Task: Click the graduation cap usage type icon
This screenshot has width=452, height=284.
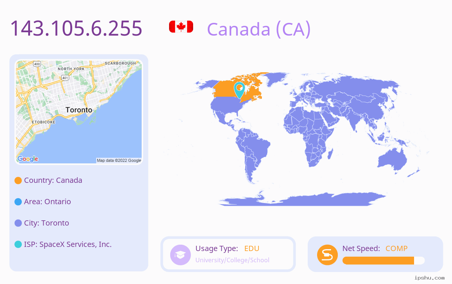Action: pyautogui.click(x=180, y=255)
